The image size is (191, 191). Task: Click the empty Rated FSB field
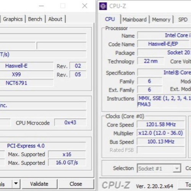pyautogui.click(x=161, y=150)
